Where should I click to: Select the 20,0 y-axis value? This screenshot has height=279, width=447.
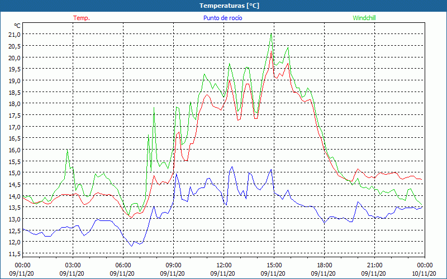[x=15, y=57]
